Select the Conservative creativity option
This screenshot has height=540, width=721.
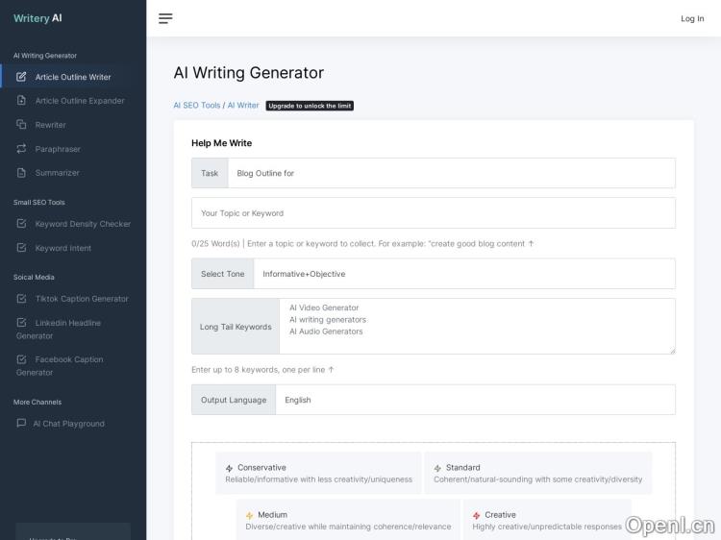click(x=318, y=473)
